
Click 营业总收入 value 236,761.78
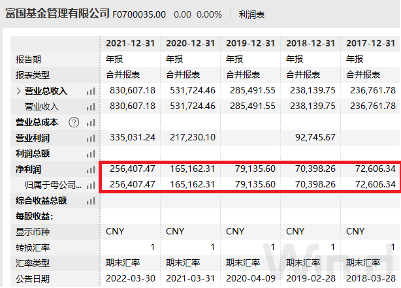[373, 91]
